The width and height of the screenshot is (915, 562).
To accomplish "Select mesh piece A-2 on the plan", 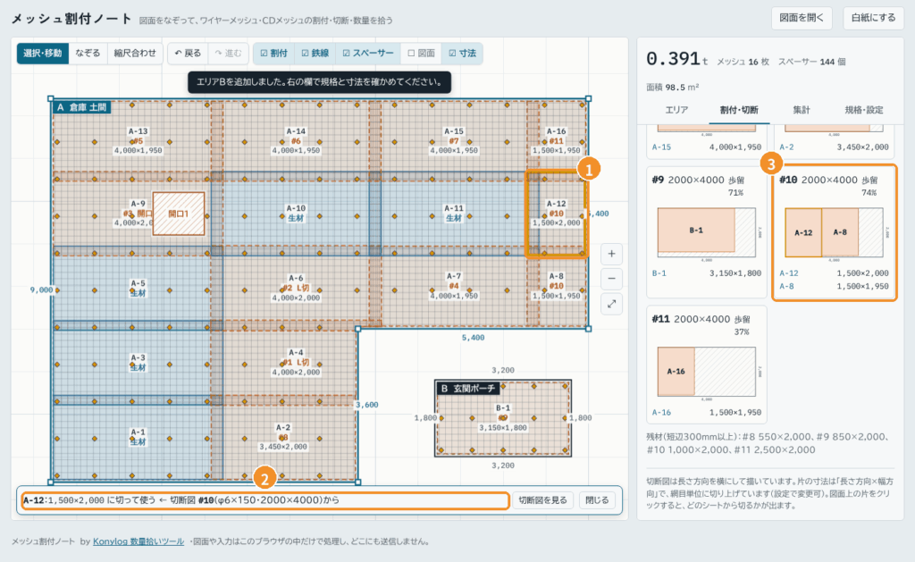I will tap(283, 437).
